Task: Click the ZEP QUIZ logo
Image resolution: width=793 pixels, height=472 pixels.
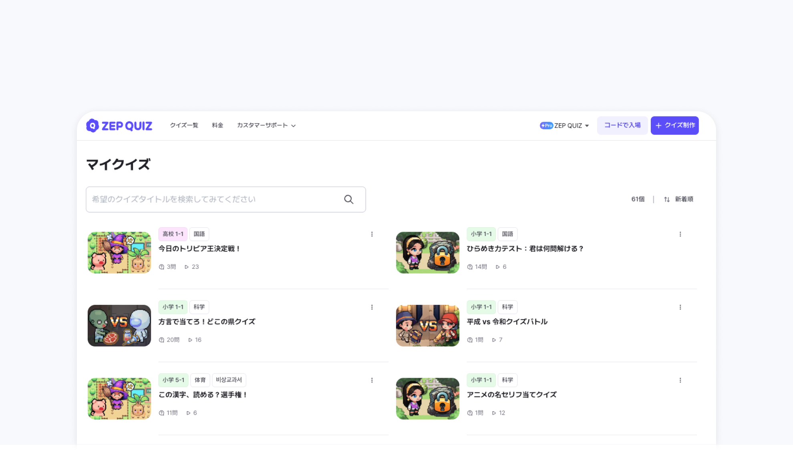Action: coord(119,126)
